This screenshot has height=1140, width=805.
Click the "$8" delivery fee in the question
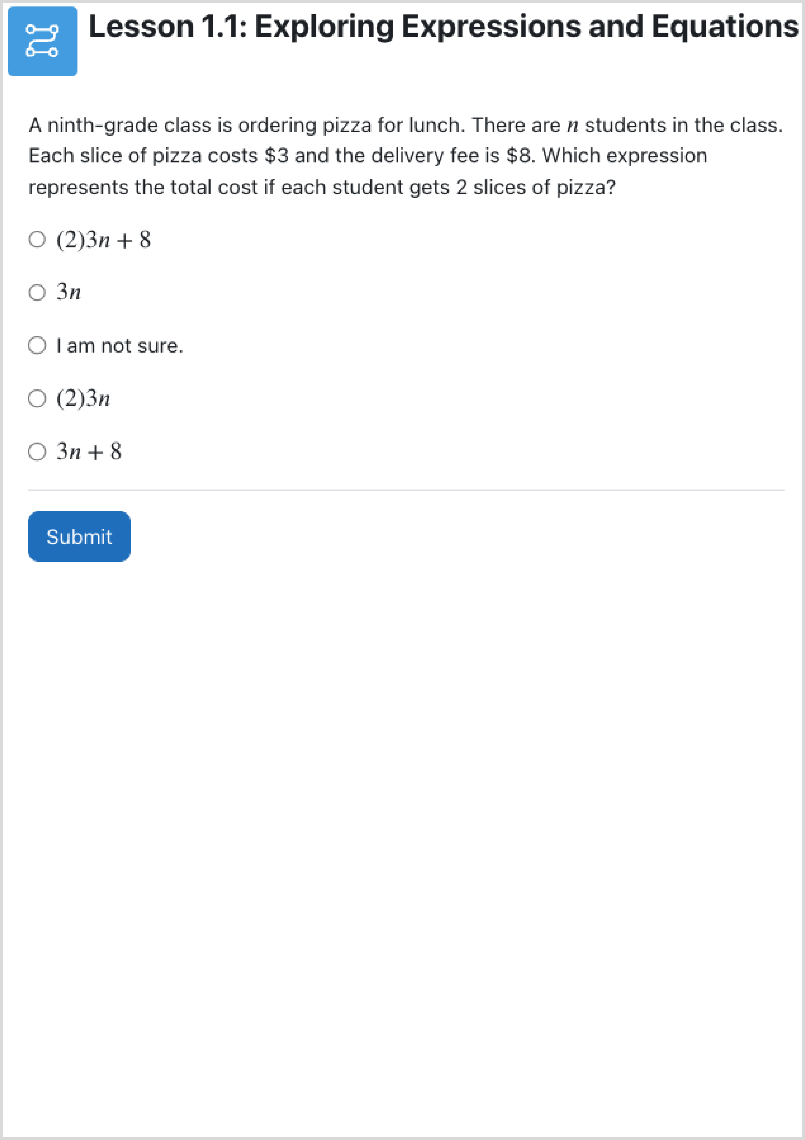coord(518,156)
